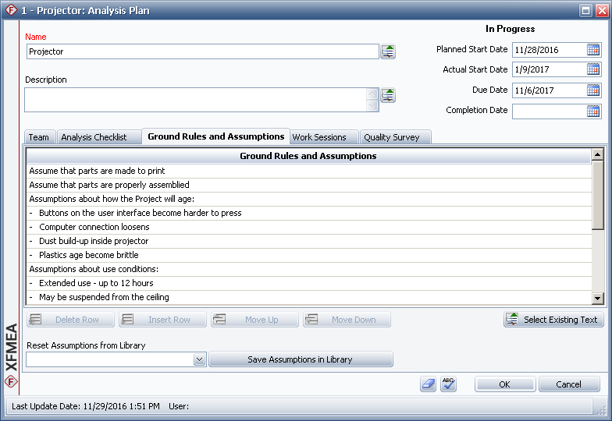The image size is (612, 421).
Task: Open the Analysis Checklist tab
Action: click(94, 137)
